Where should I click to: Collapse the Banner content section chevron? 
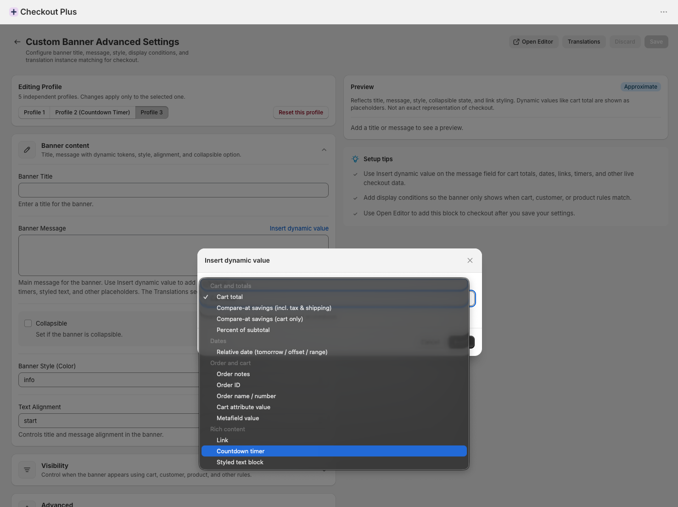click(x=324, y=150)
